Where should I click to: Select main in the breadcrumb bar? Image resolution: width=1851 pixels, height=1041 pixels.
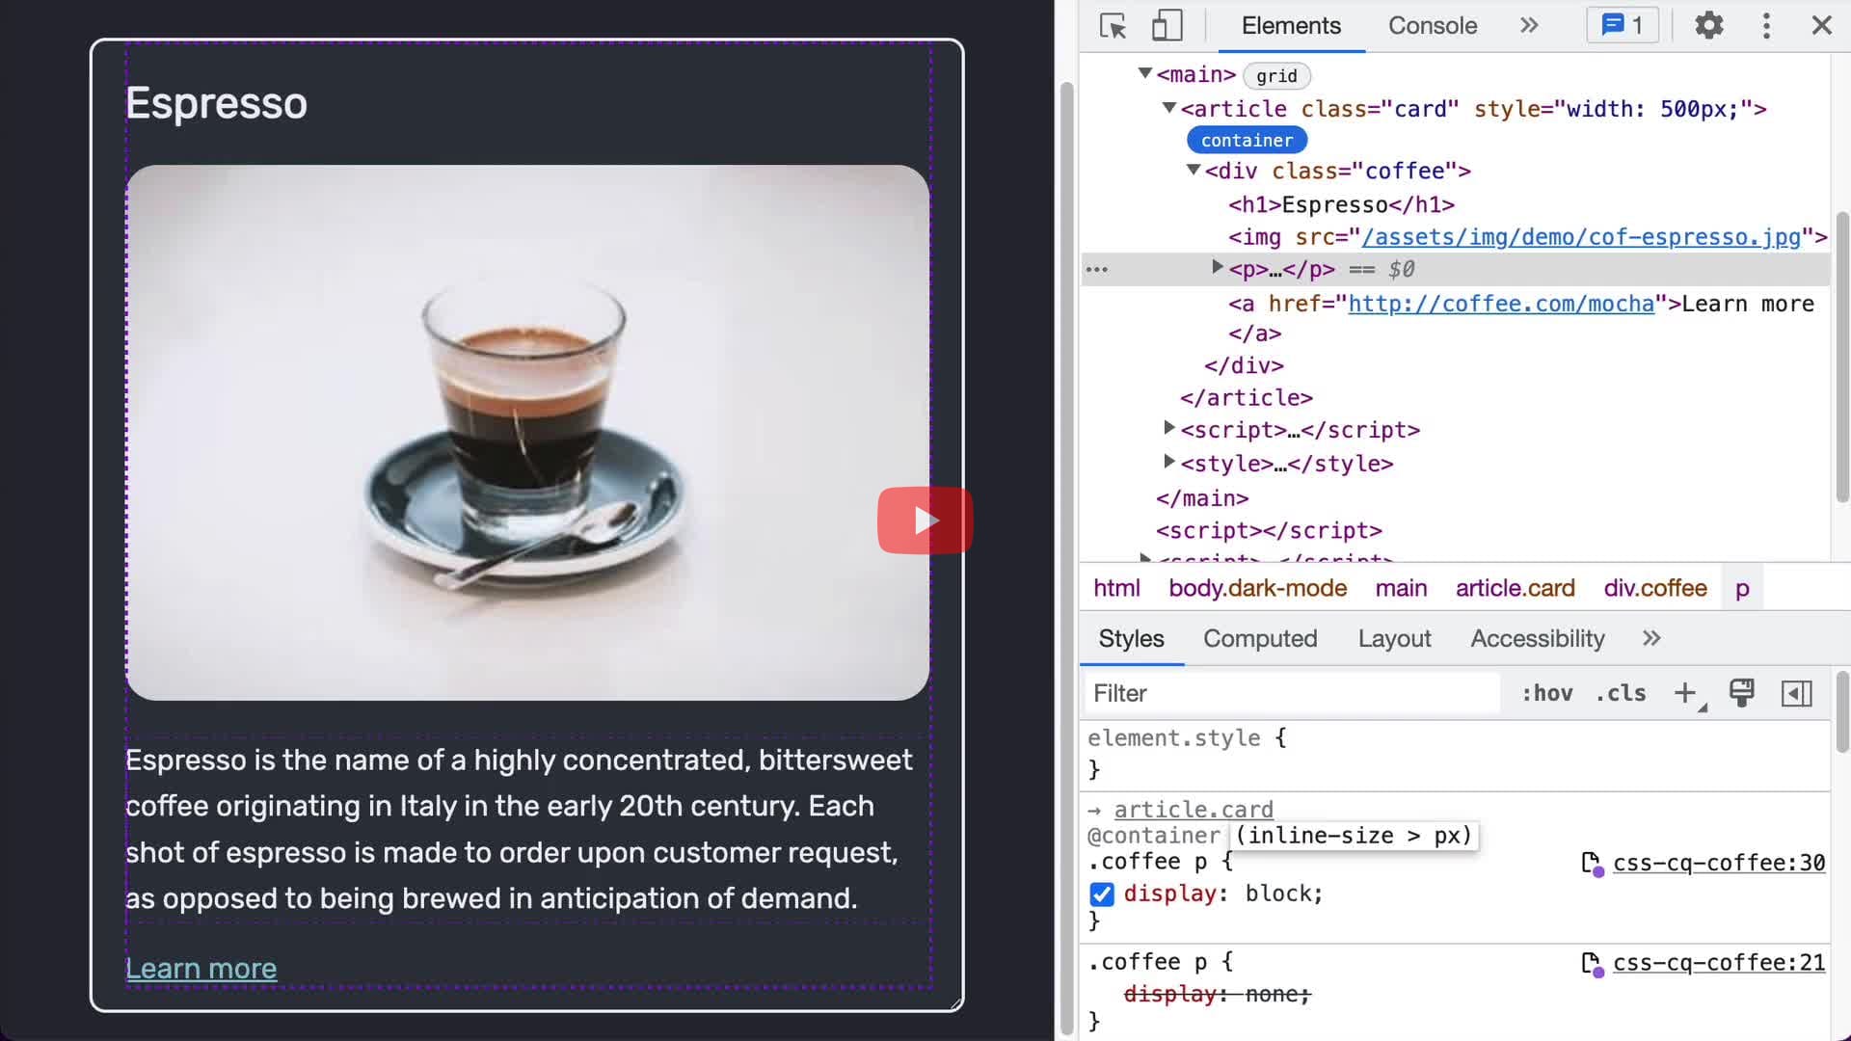(1401, 589)
